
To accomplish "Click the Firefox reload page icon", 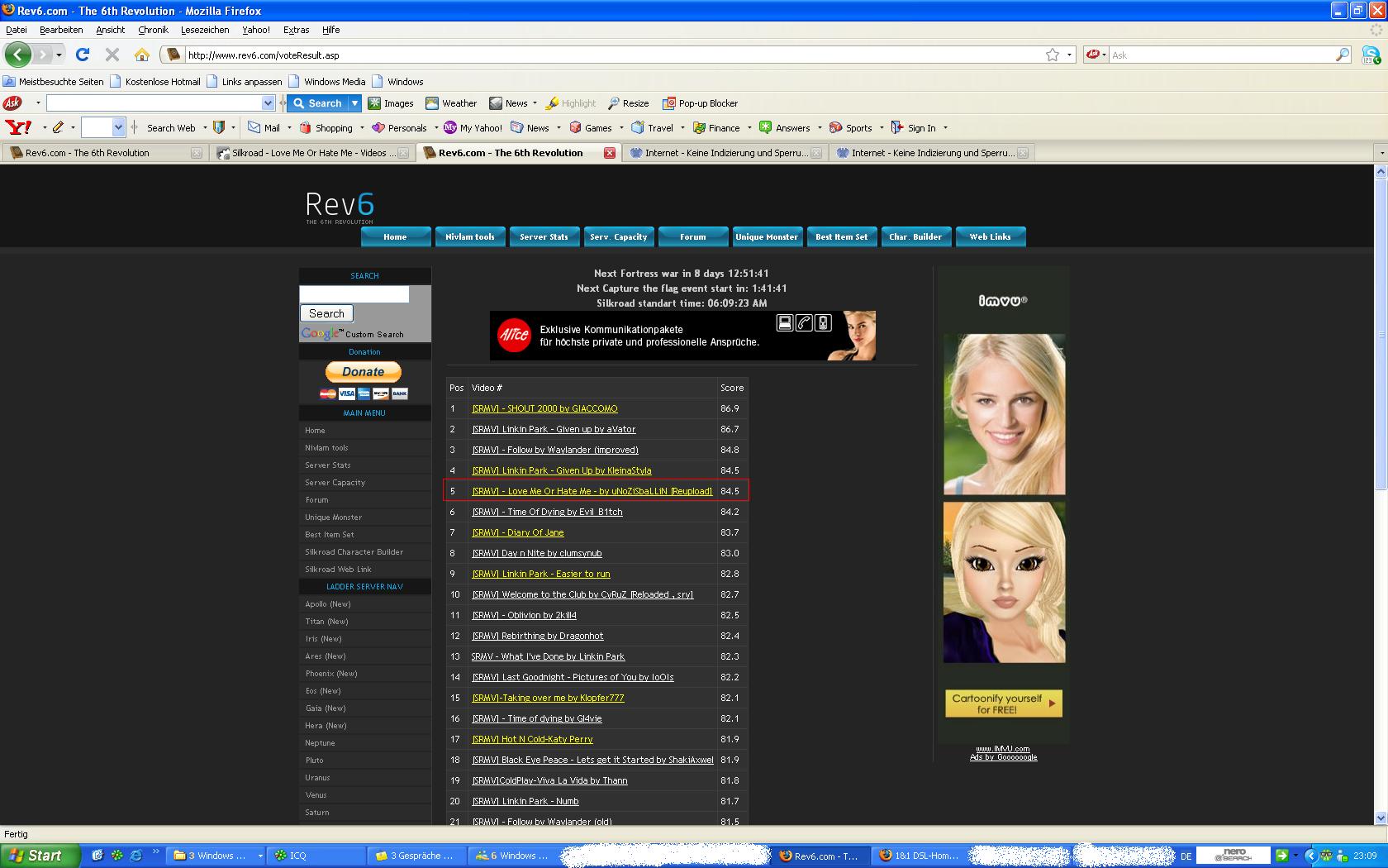I will (x=82, y=55).
